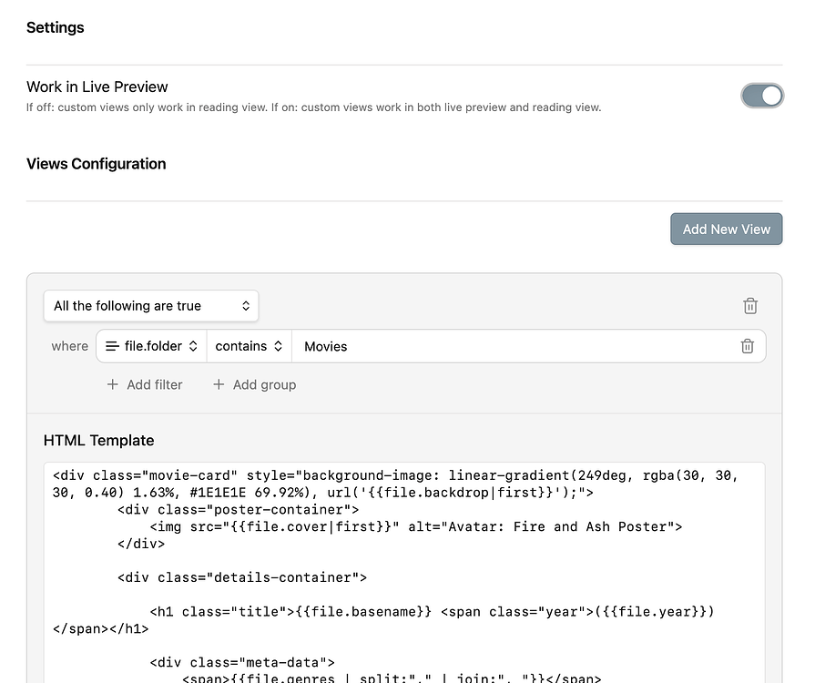The image size is (815, 683).
Task: Open the file.folder property dropdown
Action: pyautogui.click(x=152, y=346)
